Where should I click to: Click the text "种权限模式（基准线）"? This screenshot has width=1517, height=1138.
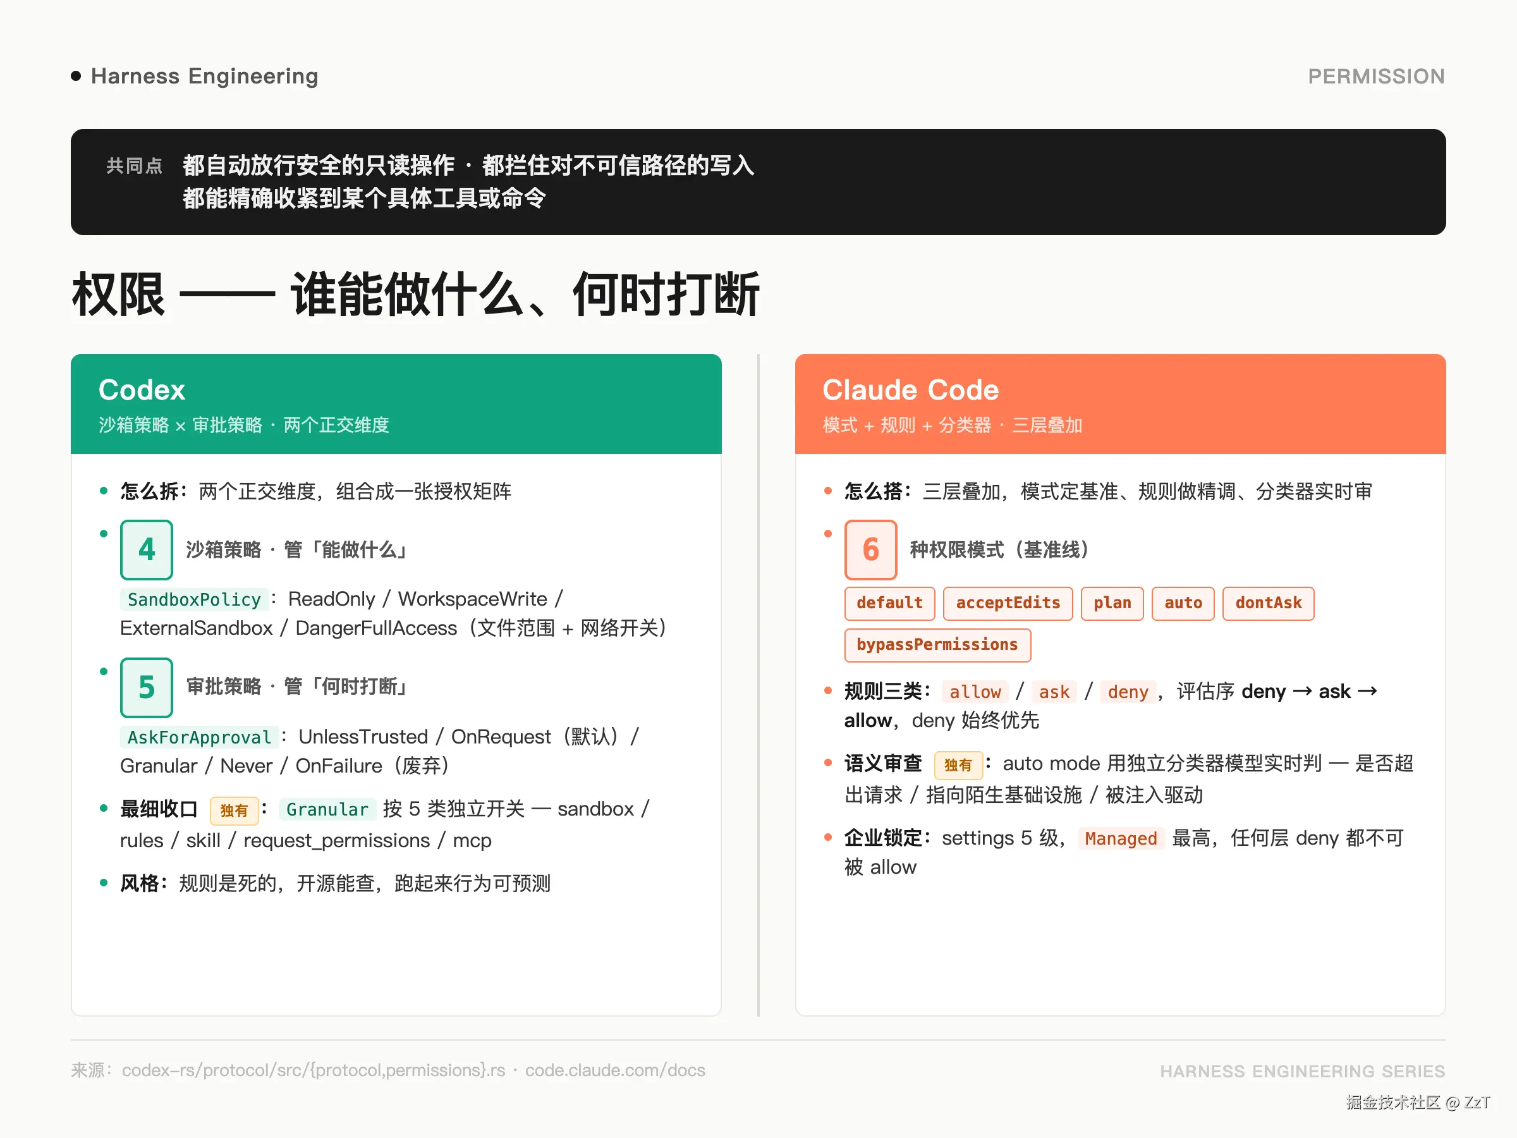[999, 549]
